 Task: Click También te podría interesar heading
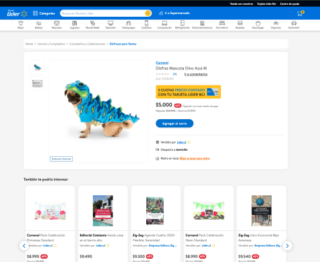(46, 179)
